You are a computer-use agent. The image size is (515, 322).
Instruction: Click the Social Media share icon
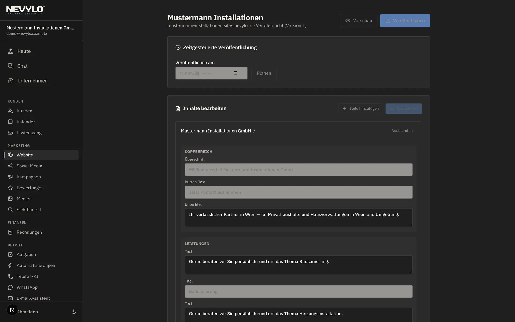(10, 166)
